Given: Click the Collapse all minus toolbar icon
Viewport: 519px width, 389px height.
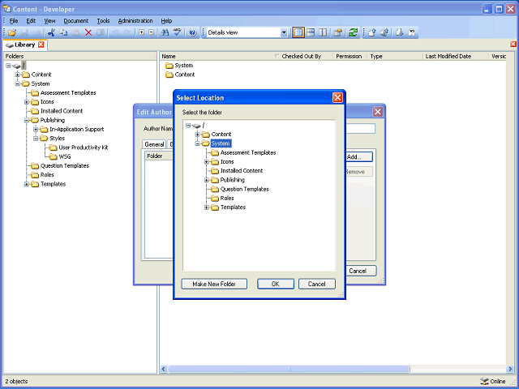Looking at the screenshot, I should (152, 32).
